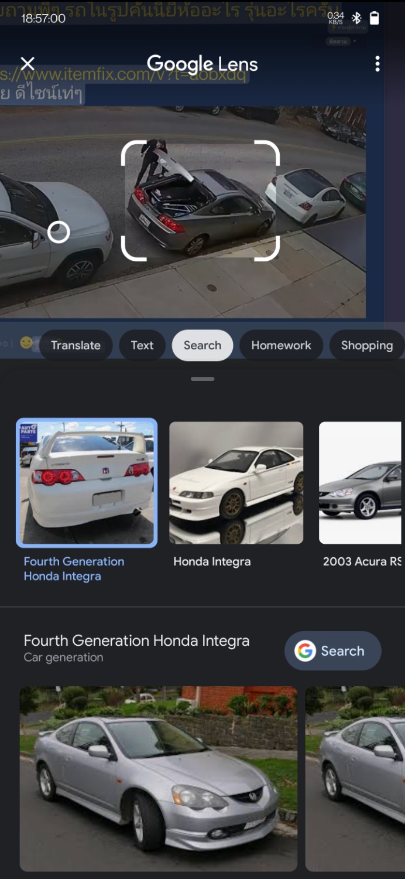Switch to Text mode
Screen dimensions: 405x879
click(142, 345)
